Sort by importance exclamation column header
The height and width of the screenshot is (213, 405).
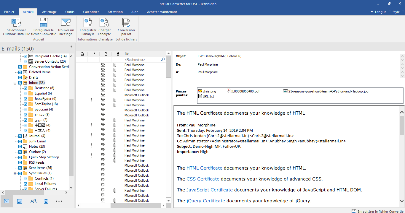coord(94,54)
